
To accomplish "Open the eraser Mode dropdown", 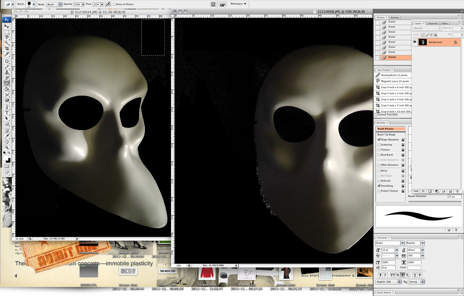I will 54,4.
